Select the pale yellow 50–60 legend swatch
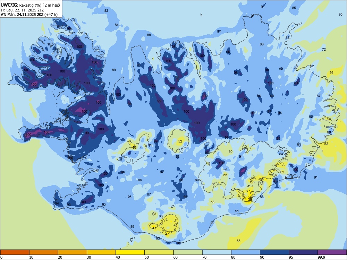Image resolution: width=347 pixels, height=260 pixels. (x=159, y=252)
